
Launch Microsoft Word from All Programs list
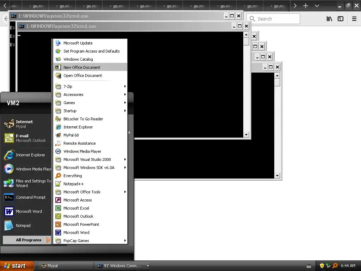90,233
